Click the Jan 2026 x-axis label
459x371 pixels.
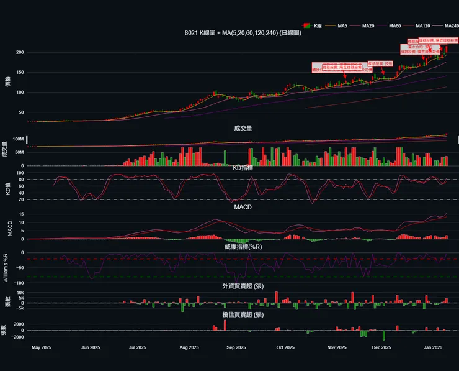pos(433,347)
